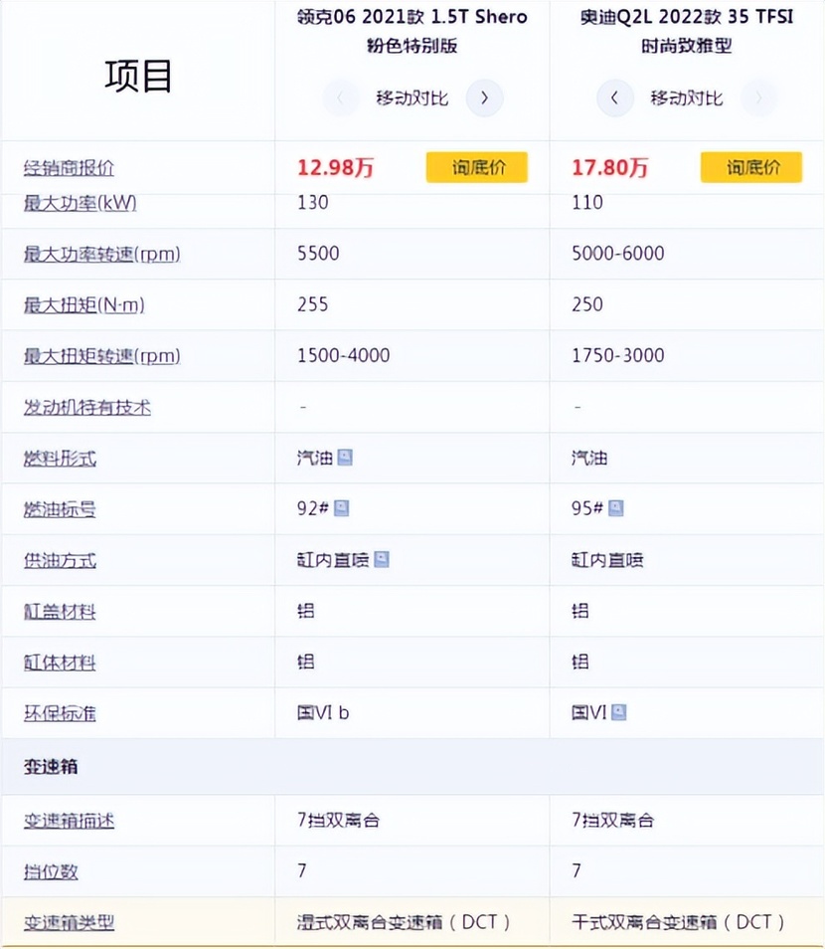Click 移动对比 under 领克06
Image resolution: width=825 pixels, height=949 pixels.
click(412, 98)
